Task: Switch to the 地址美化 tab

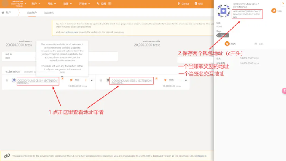Action: [49, 13]
